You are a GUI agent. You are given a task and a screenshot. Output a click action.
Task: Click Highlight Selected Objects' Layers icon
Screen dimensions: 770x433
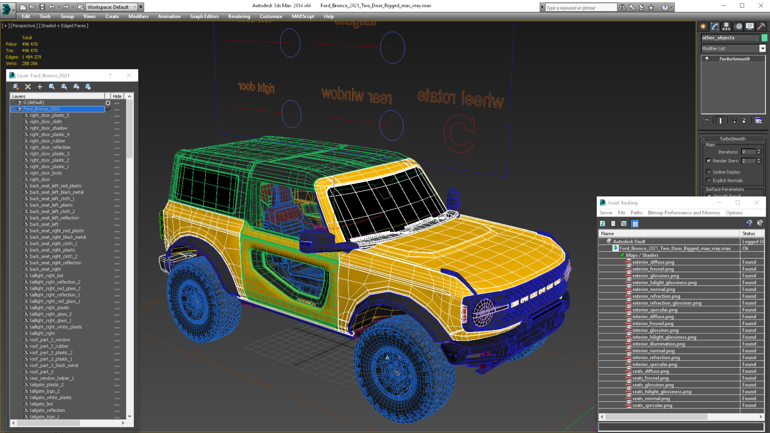click(x=64, y=87)
